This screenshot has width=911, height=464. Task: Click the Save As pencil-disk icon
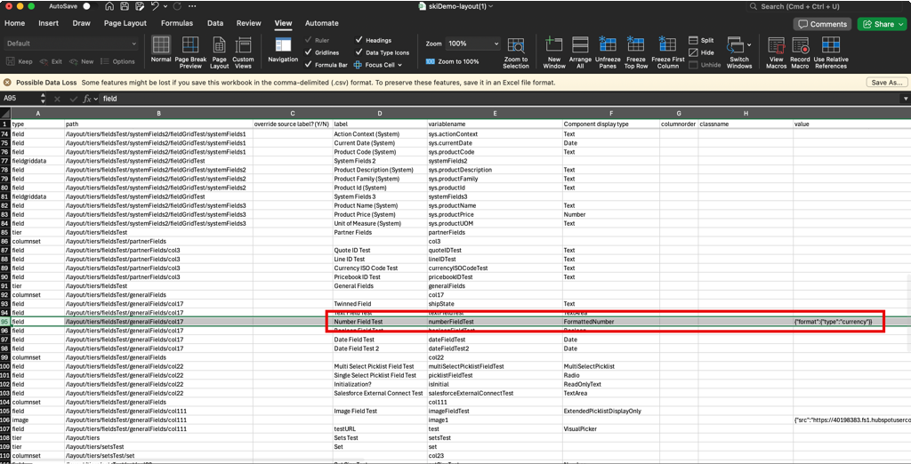[140, 6]
